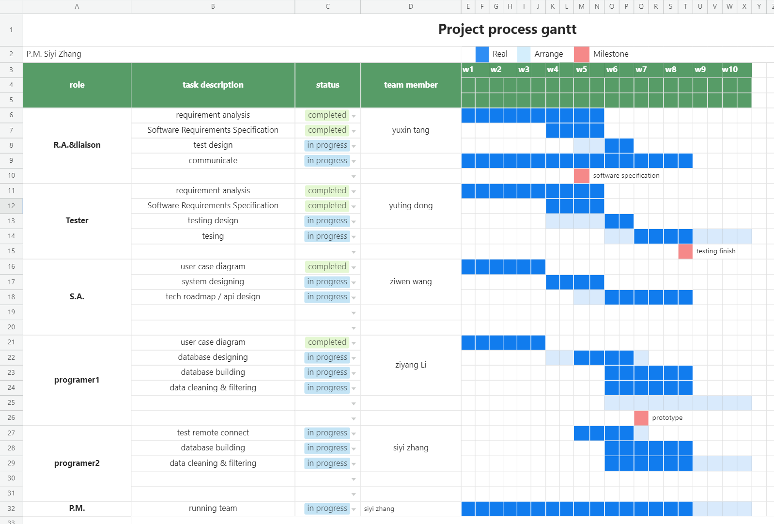Select the w5 week header cell

pyautogui.click(x=581, y=70)
